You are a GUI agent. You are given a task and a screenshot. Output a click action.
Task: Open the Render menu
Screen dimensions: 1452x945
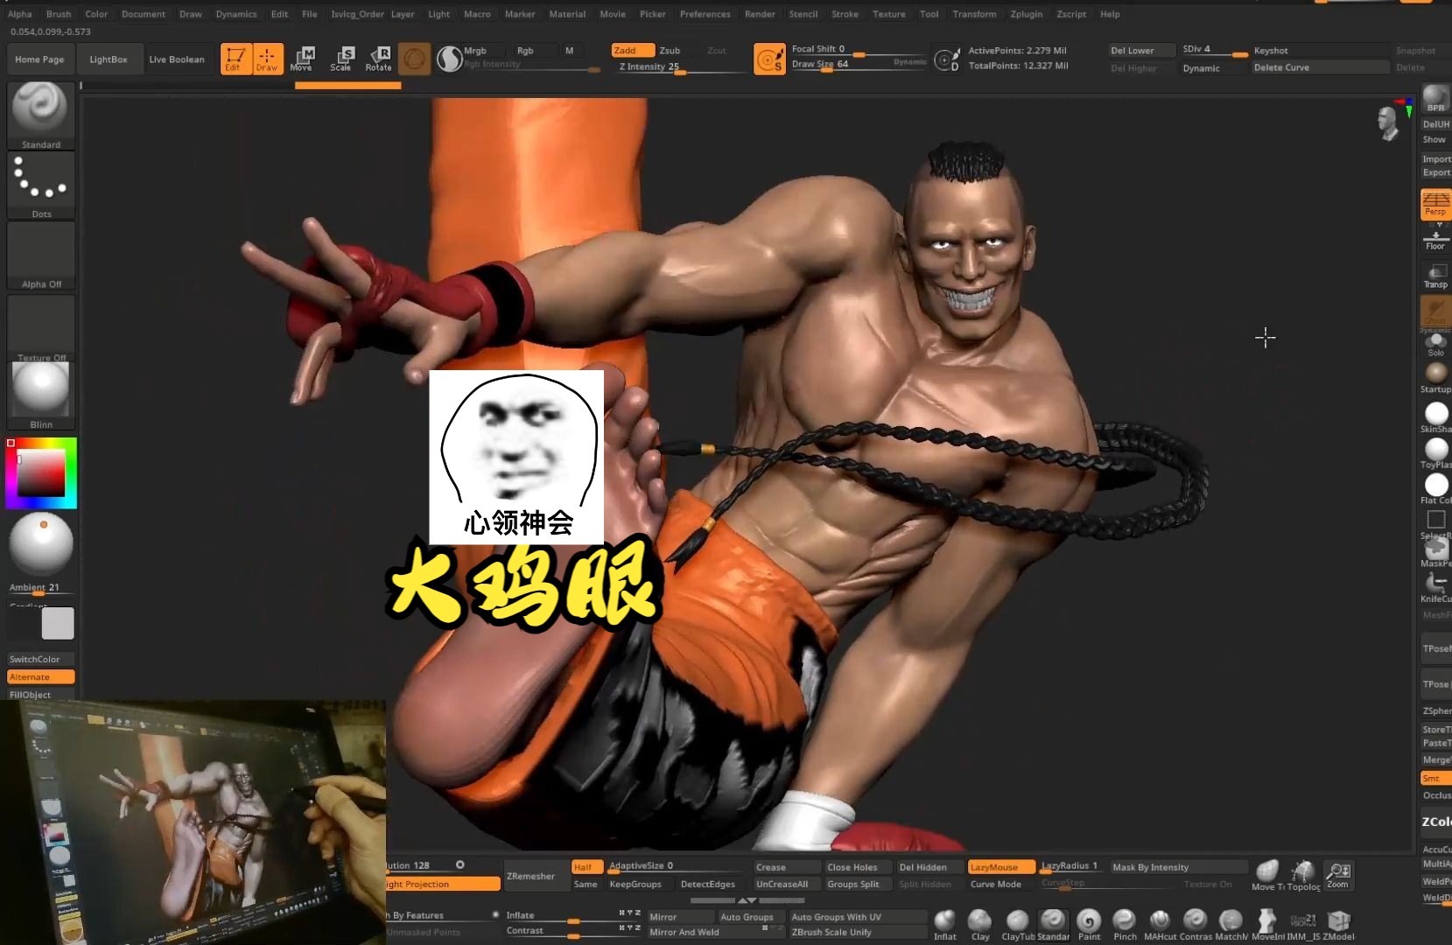(760, 14)
